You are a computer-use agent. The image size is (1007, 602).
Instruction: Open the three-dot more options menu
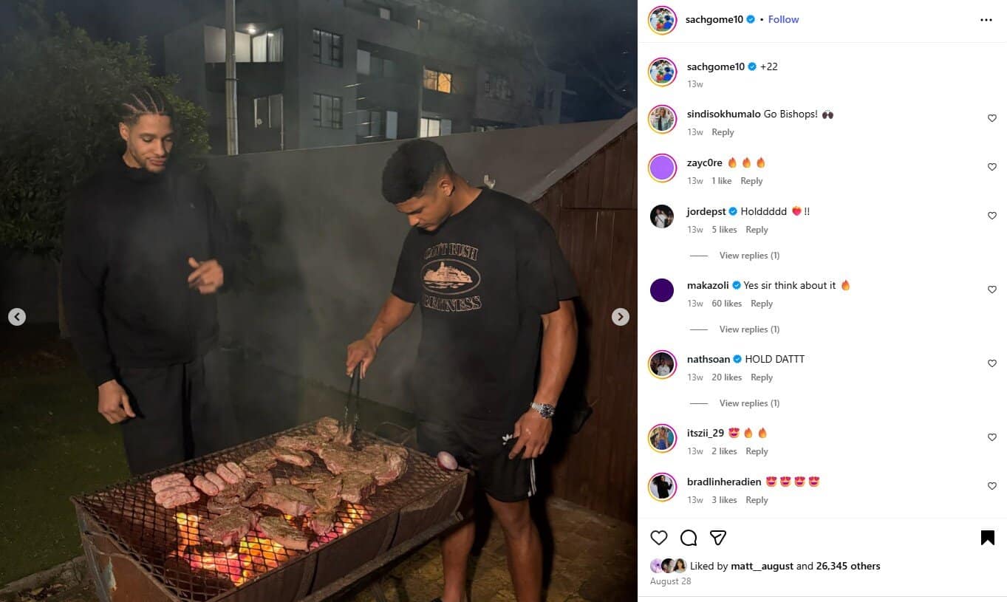pos(986,20)
